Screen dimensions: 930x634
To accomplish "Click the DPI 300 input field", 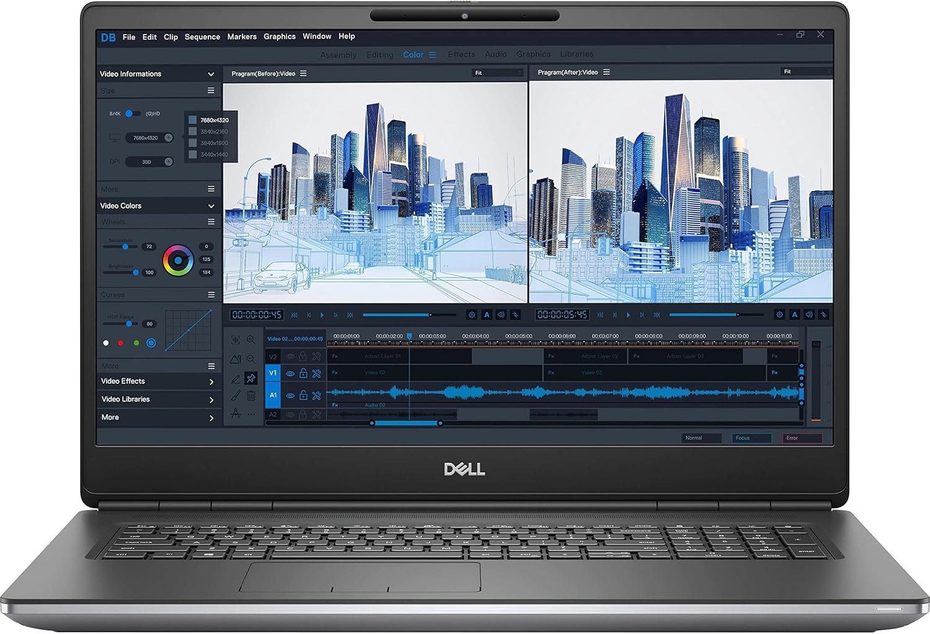I will point(149,162).
